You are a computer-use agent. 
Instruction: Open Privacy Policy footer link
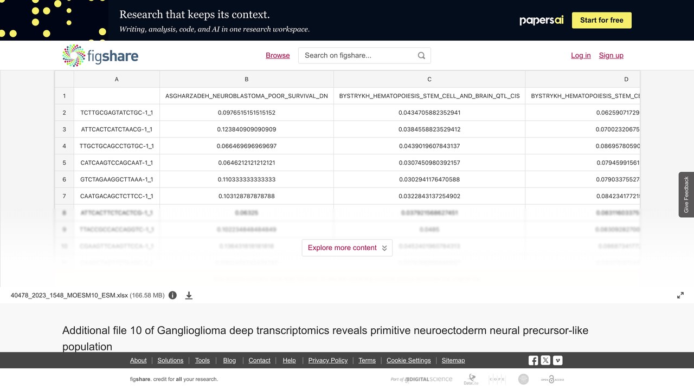click(x=328, y=360)
